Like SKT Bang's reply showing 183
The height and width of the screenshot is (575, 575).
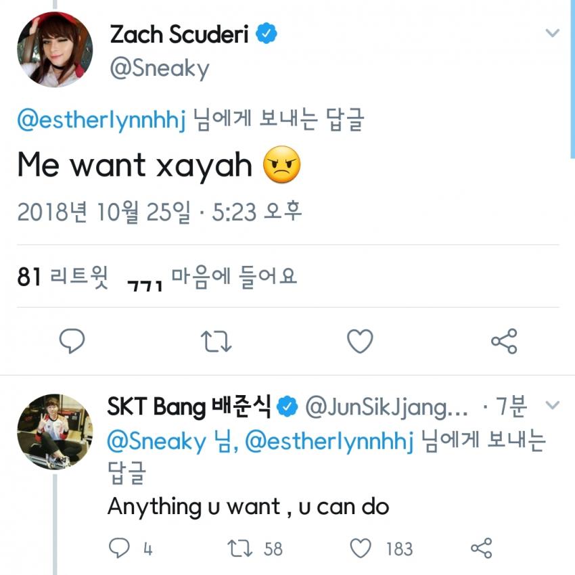coord(361,547)
